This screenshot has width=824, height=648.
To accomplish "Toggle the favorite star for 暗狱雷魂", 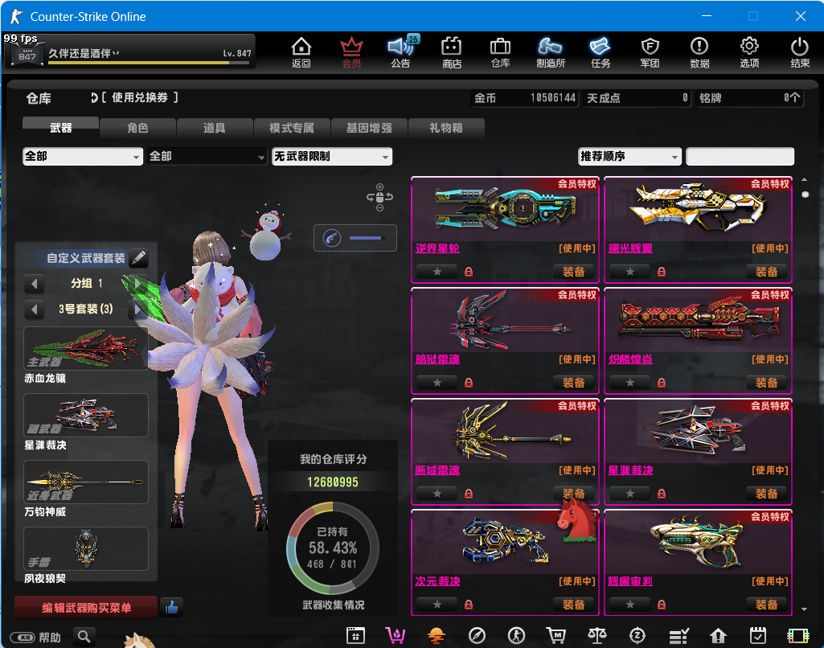I will (x=437, y=383).
